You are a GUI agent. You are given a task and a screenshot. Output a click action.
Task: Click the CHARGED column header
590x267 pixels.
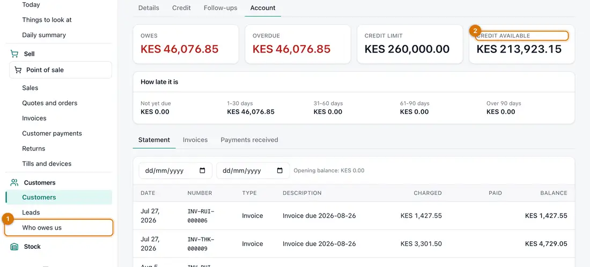click(x=428, y=193)
